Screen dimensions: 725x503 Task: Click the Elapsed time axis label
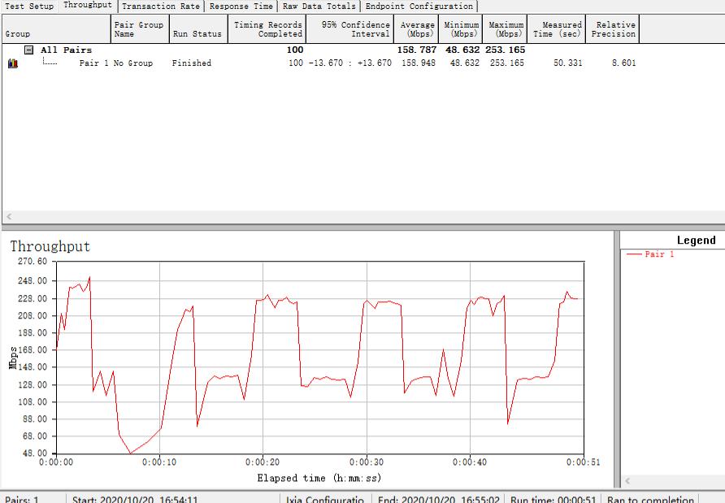[x=319, y=478]
